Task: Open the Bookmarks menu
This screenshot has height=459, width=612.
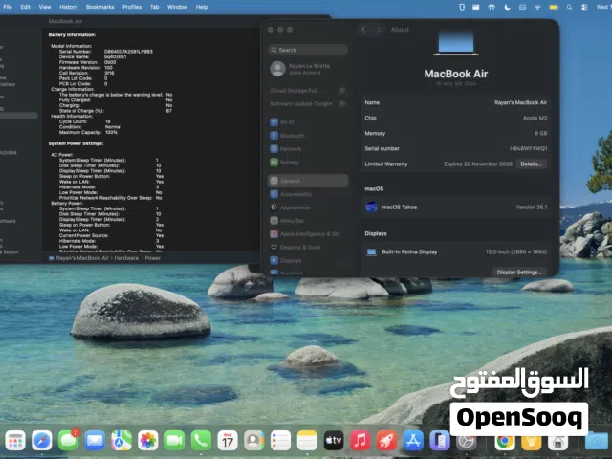Action: coord(99,7)
